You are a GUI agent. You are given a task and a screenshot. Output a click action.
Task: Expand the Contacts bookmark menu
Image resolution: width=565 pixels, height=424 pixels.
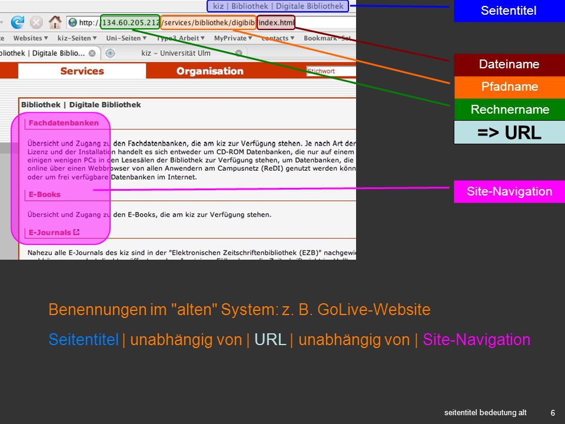(278, 38)
